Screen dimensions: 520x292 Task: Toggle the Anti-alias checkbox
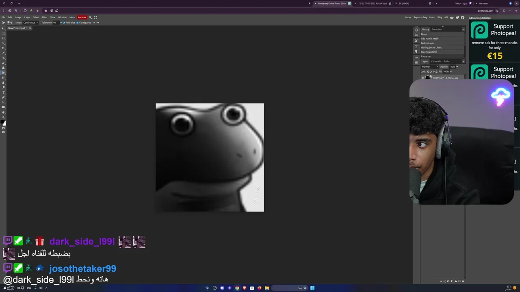[64, 23]
